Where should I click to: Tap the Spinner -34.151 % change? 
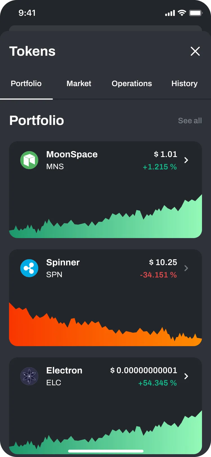(x=158, y=275)
